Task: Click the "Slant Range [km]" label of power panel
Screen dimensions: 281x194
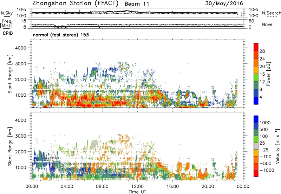Action: [x=10, y=74]
